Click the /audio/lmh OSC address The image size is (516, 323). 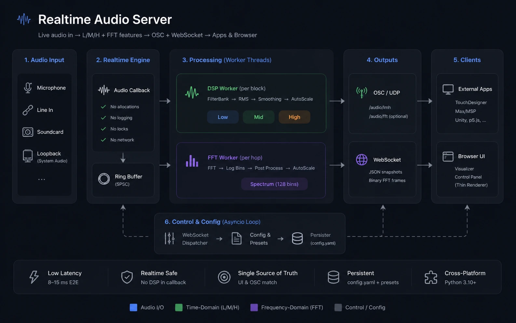(380, 107)
